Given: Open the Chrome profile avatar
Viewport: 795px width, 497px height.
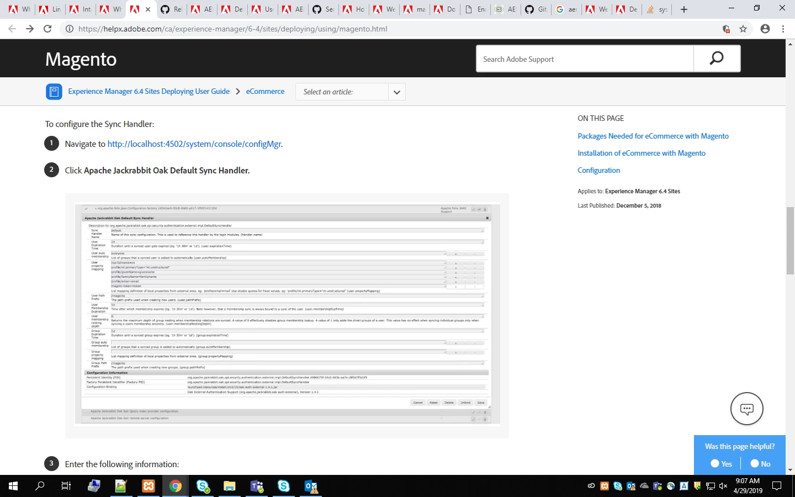Looking at the screenshot, I should (765, 29).
